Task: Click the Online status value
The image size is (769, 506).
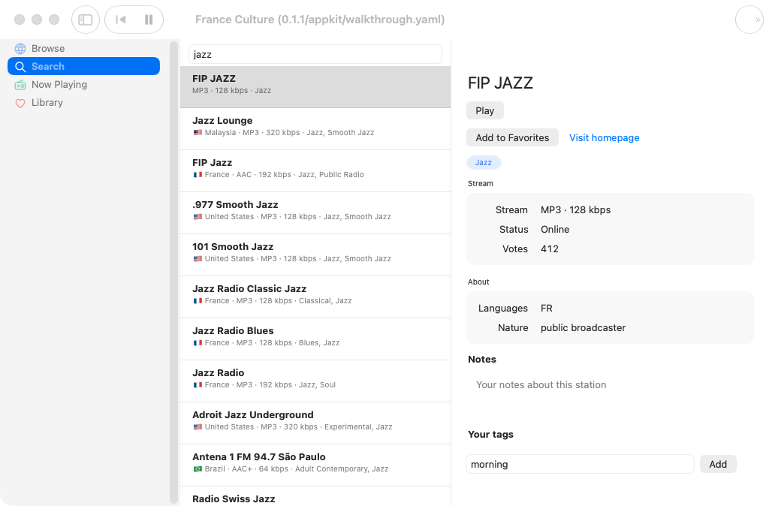Action: click(555, 230)
